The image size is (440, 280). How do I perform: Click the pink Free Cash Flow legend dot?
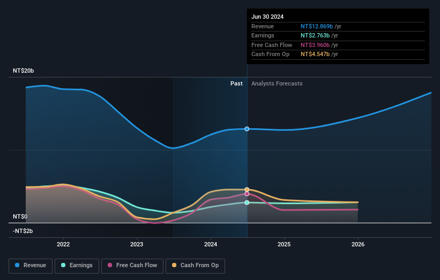[x=110, y=265]
